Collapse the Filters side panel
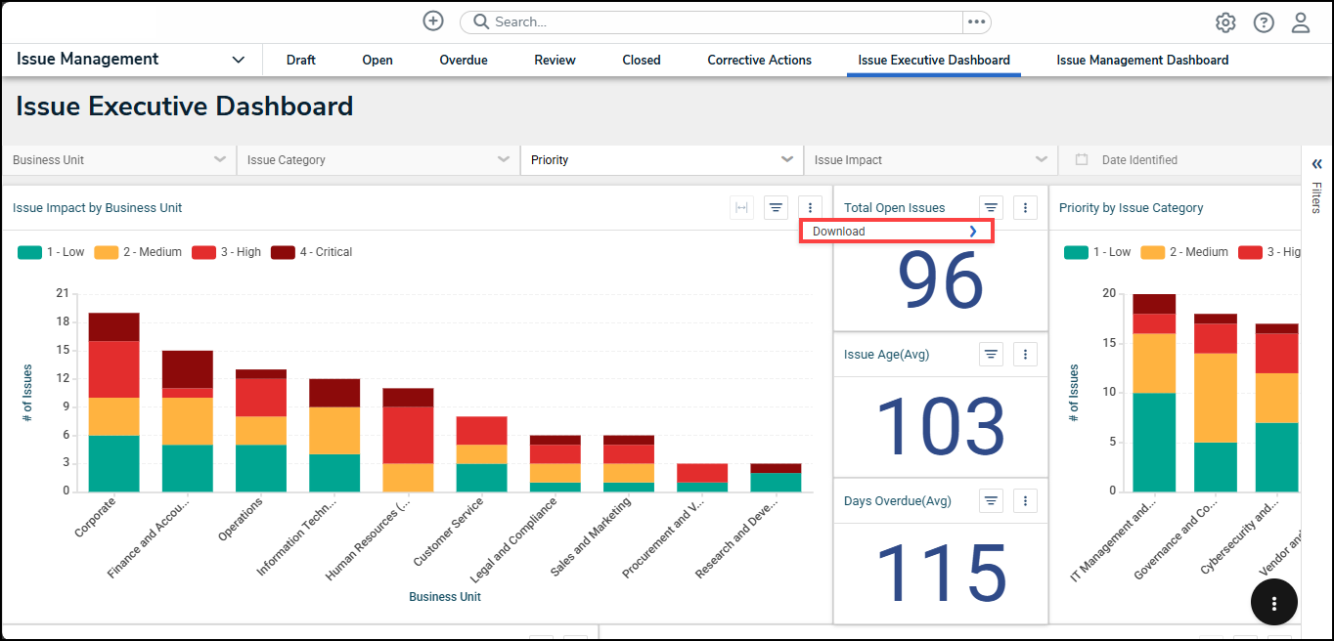 click(x=1316, y=163)
